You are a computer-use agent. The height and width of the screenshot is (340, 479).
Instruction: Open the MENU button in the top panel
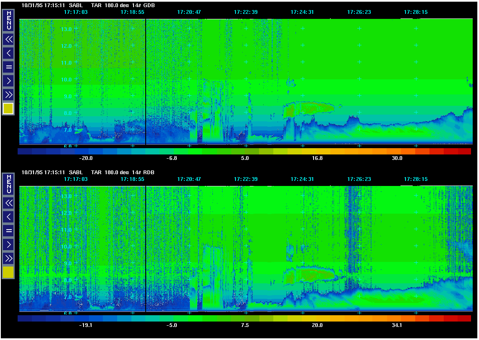pos(8,20)
